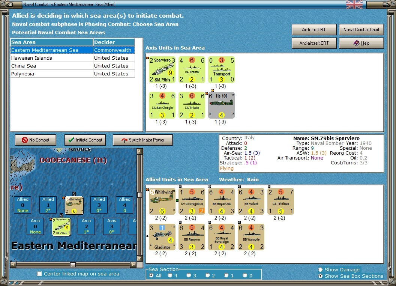Select the Gladiator fighter counter
The height and width of the screenshot is (286, 396).
click(x=162, y=237)
